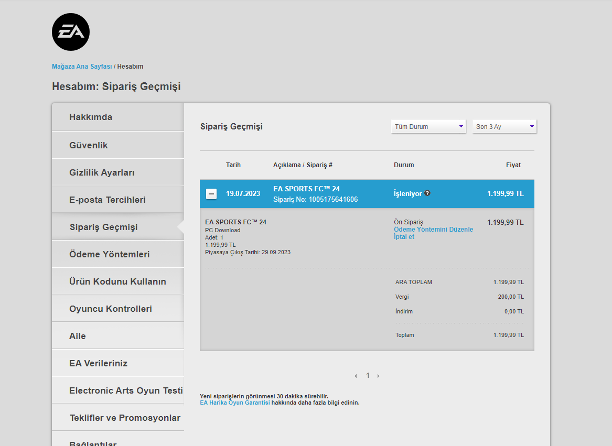Open Teklifler ve Promosyonlar section
The height and width of the screenshot is (446, 612).
[x=118, y=418]
